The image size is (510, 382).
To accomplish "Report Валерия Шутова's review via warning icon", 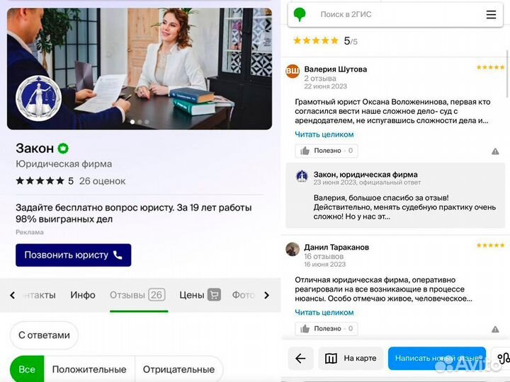I will point(495,151).
